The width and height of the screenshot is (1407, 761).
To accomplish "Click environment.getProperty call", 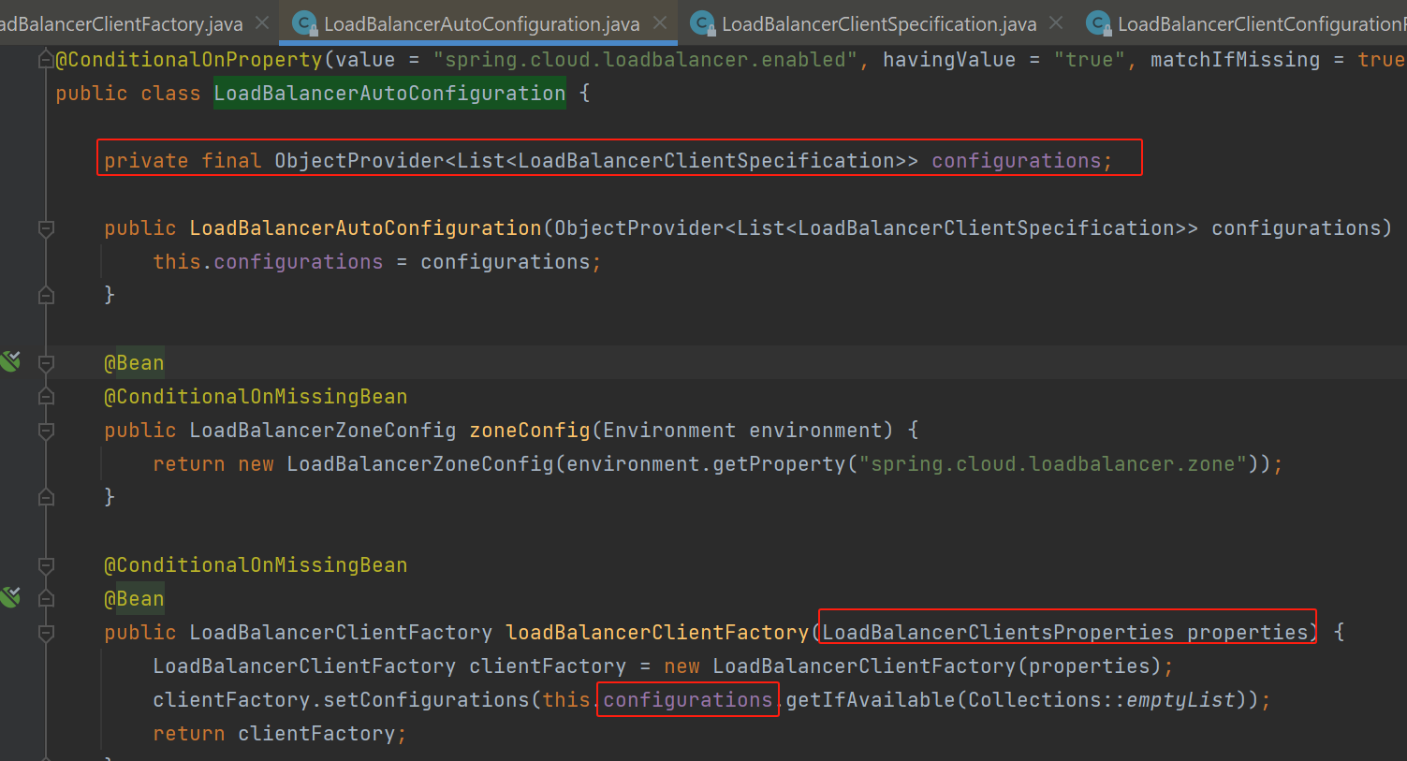I will (706, 464).
